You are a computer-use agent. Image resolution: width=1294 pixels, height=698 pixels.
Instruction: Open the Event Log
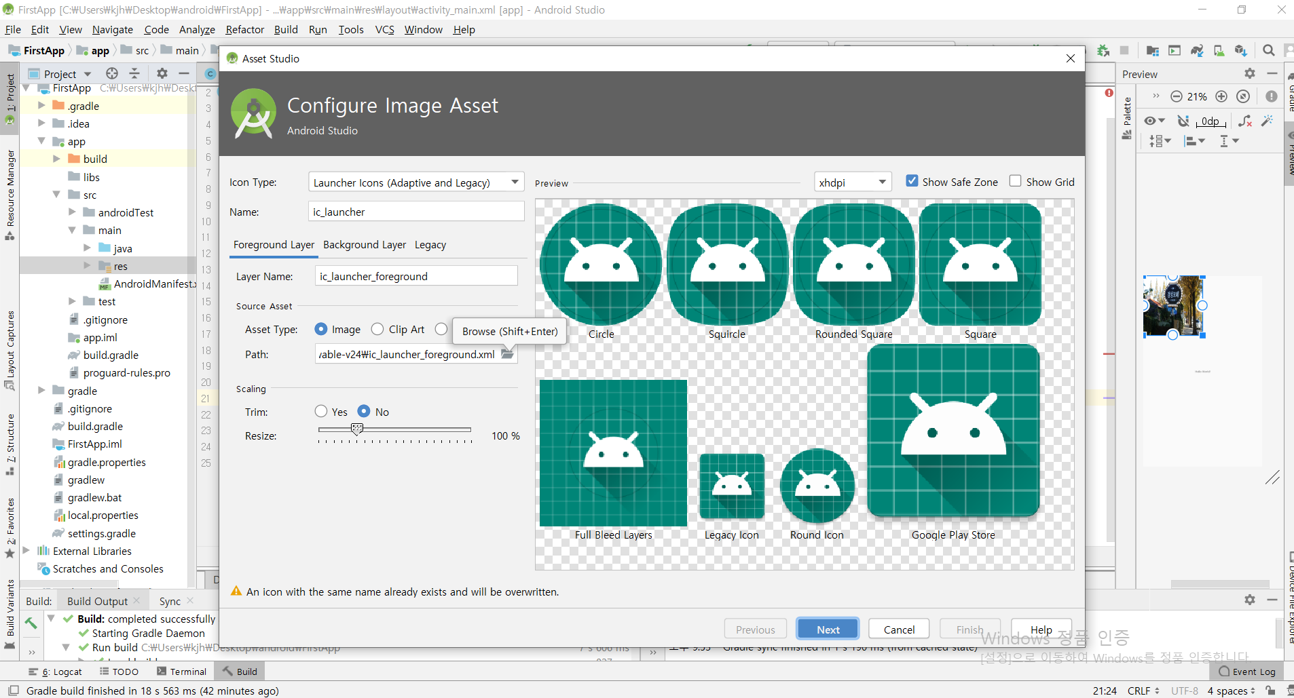tap(1247, 672)
